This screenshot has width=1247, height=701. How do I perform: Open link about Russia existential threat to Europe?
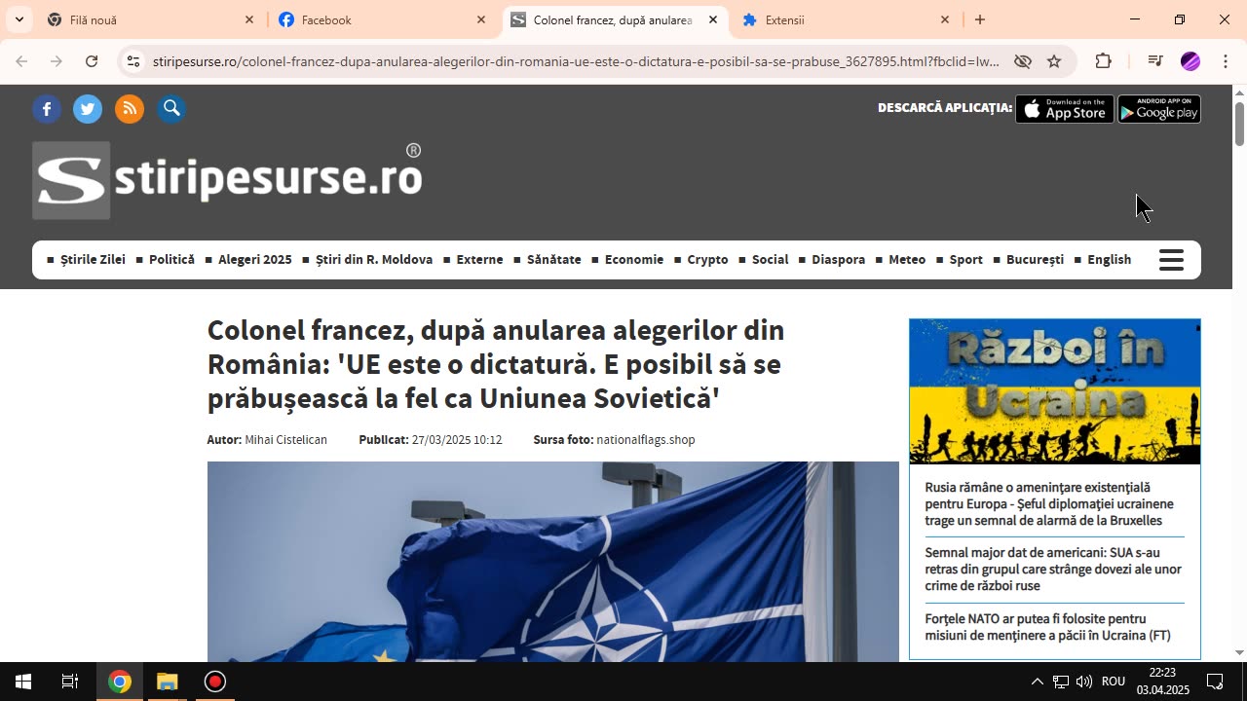[1049, 504]
